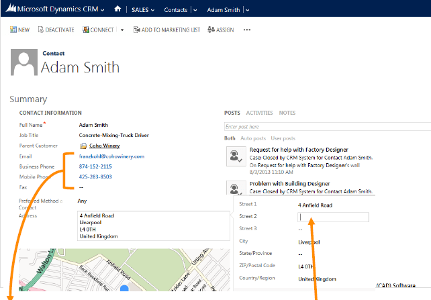Switch to the ACTIVITIES tab
This screenshot has height=300, width=431.
pos(259,113)
